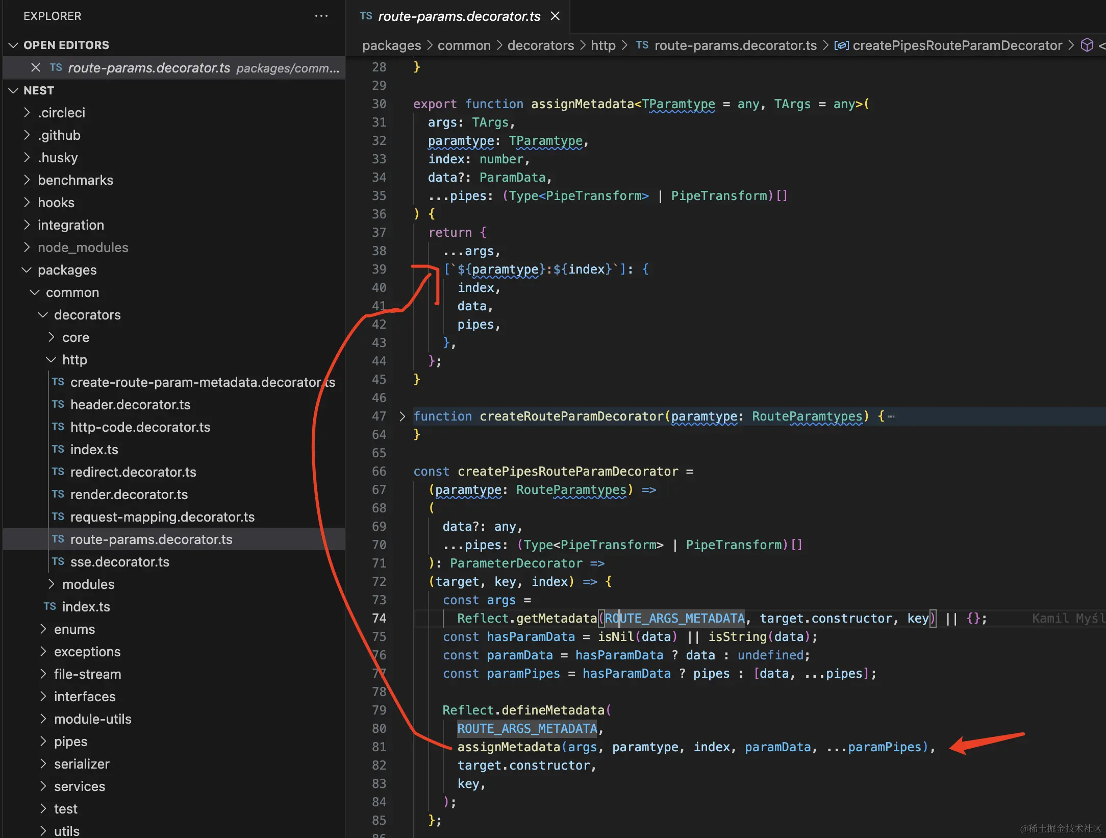
Task: Open Explorer more actions ellipsis menu
Action: click(x=321, y=16)
